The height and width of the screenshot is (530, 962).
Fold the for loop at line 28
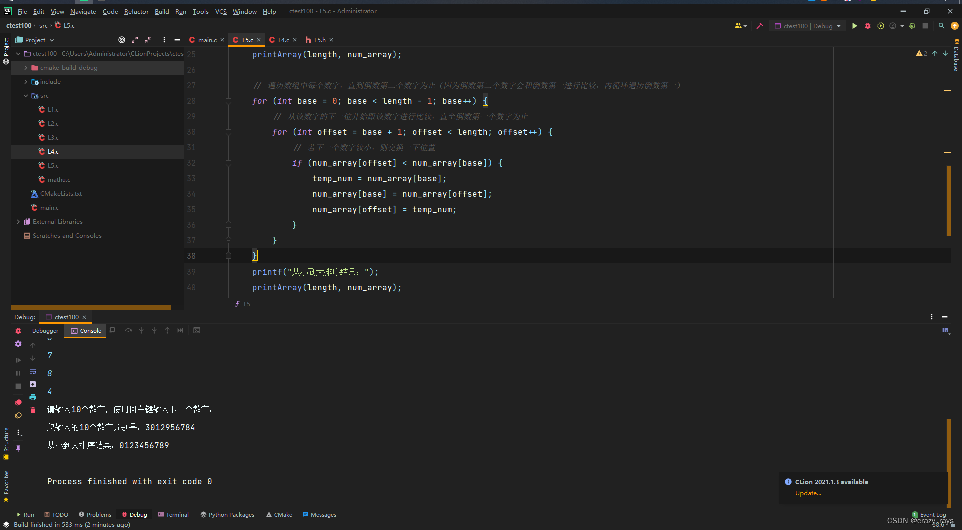228,101
